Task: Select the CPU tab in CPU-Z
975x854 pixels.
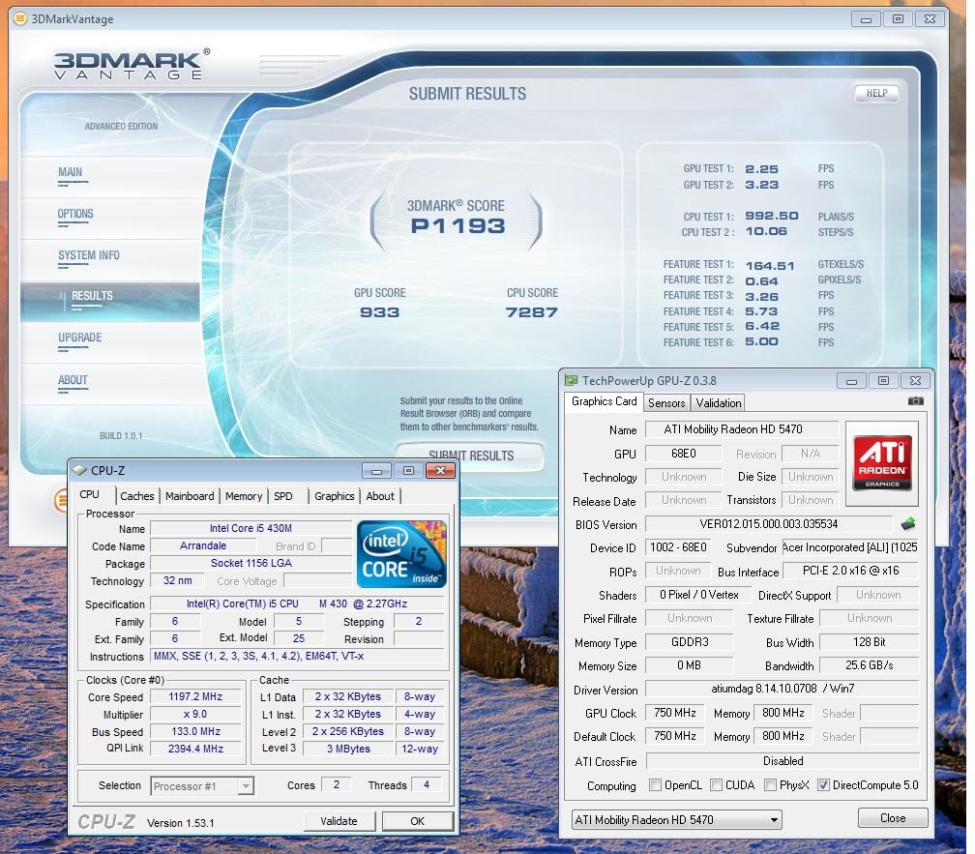Action: (90, 495)
